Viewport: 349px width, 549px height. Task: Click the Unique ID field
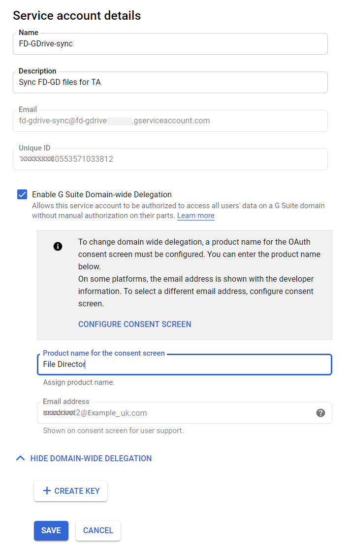click(170, 159)
